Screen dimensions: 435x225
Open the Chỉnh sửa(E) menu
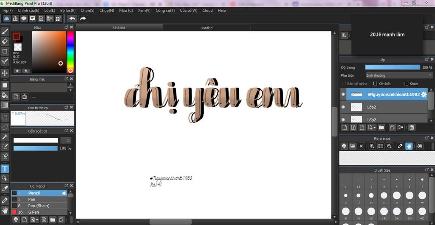[x=28, y=10]
